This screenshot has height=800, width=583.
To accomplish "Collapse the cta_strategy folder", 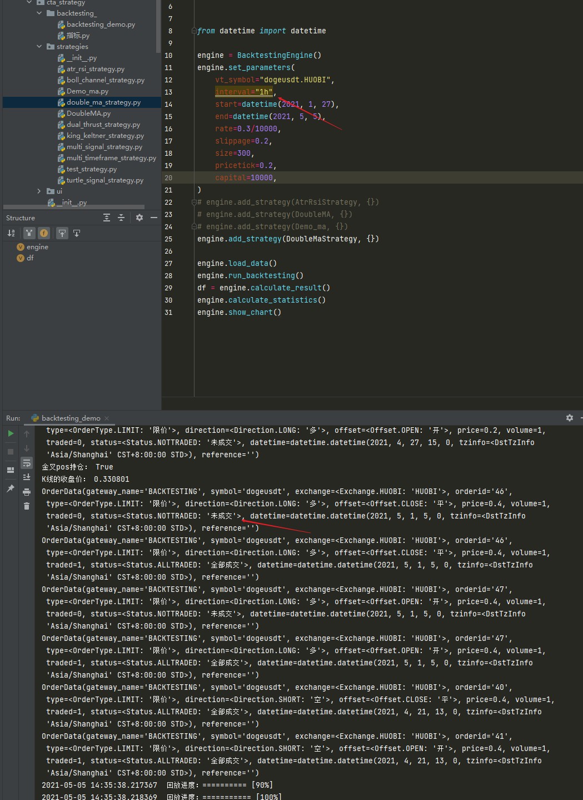I will click(29, 3).
